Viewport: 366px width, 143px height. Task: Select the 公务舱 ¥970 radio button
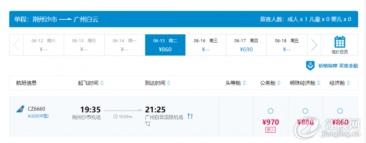(270, 111)
